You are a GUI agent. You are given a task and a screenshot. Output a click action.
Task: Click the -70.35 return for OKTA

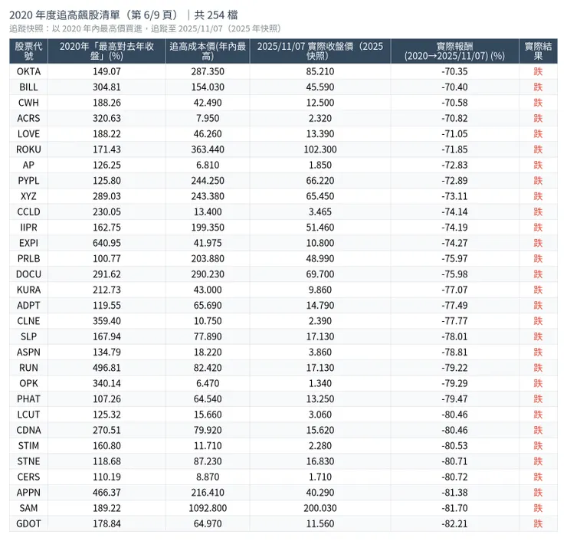coord(454,71)
